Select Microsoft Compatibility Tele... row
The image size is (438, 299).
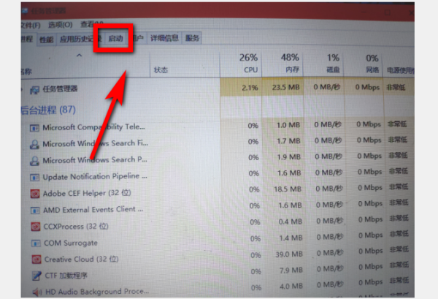pyautogui.click(x=218, y=126)
